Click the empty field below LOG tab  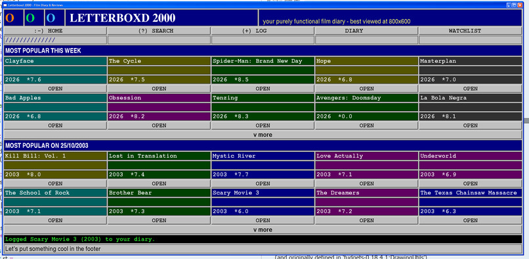[263, 40]
